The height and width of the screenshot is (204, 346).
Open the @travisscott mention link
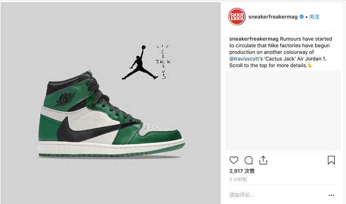pos(244,59)
